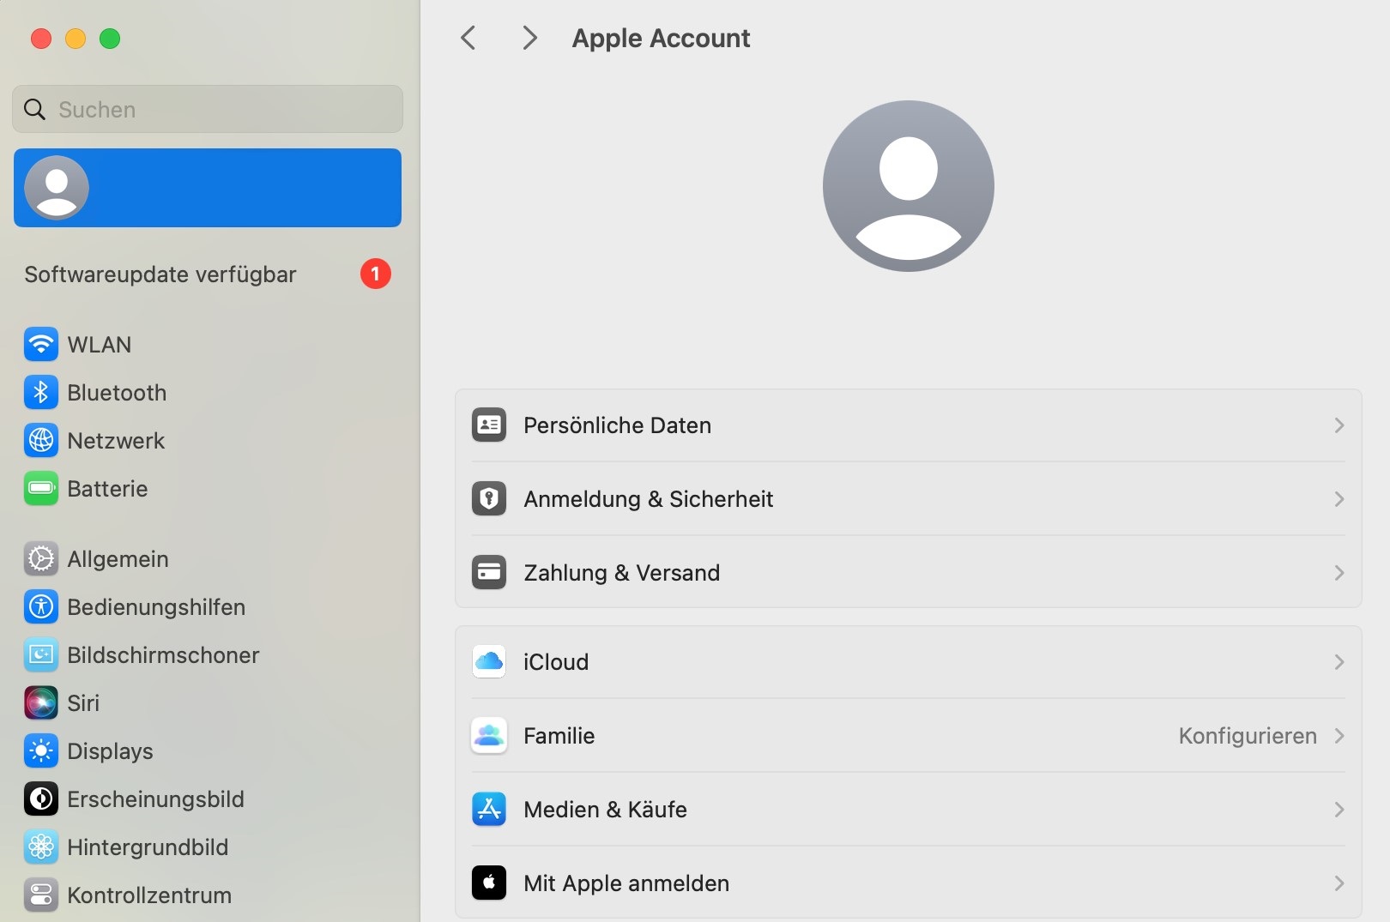Viewport: 1390px width, 922px height.
Task: Click the red software update badge
Action: pyautogui.click(x=375, y=274)
